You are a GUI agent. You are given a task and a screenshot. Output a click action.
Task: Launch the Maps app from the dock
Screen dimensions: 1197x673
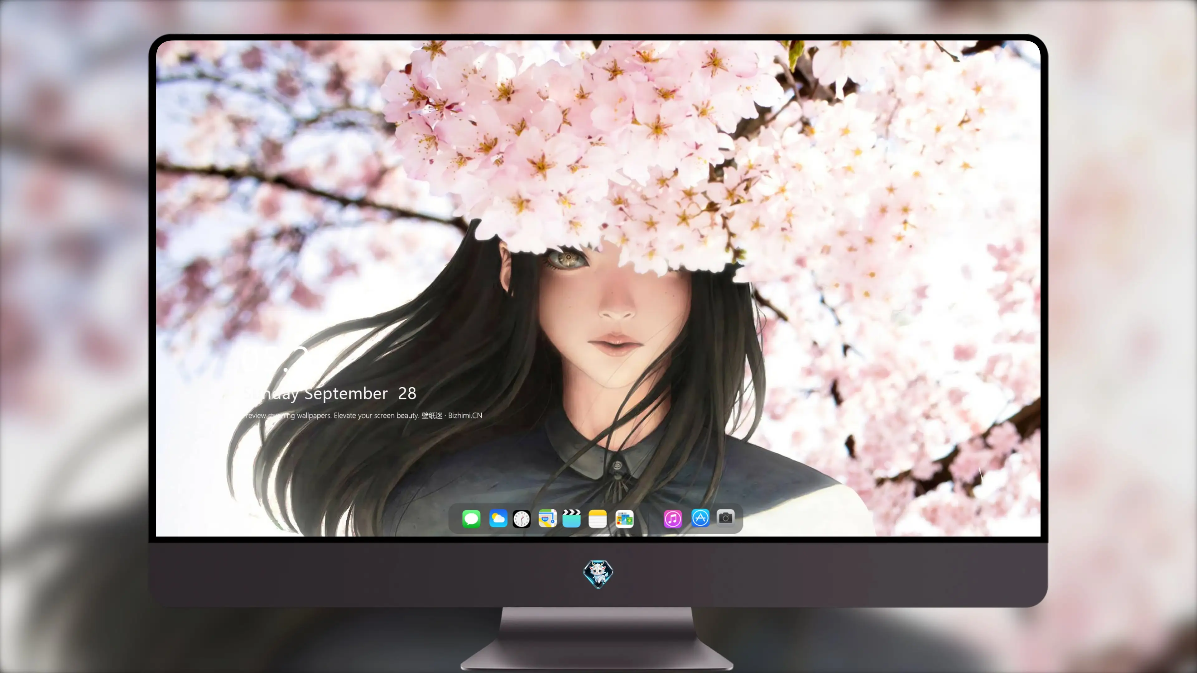(x=547, y=518)
